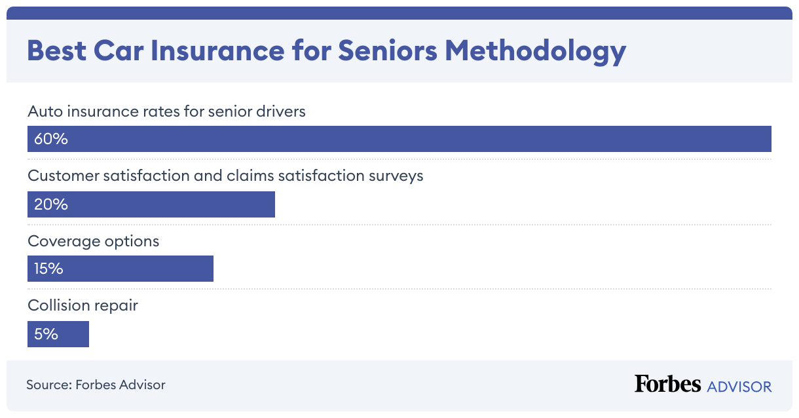The height and width of the screenshot is (418, 799).
Task: Click the dotted separator above 'Coverage options'
Action: [x=399, y=225]
